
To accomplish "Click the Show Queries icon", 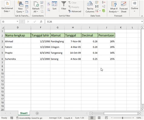I will [27, 2].
